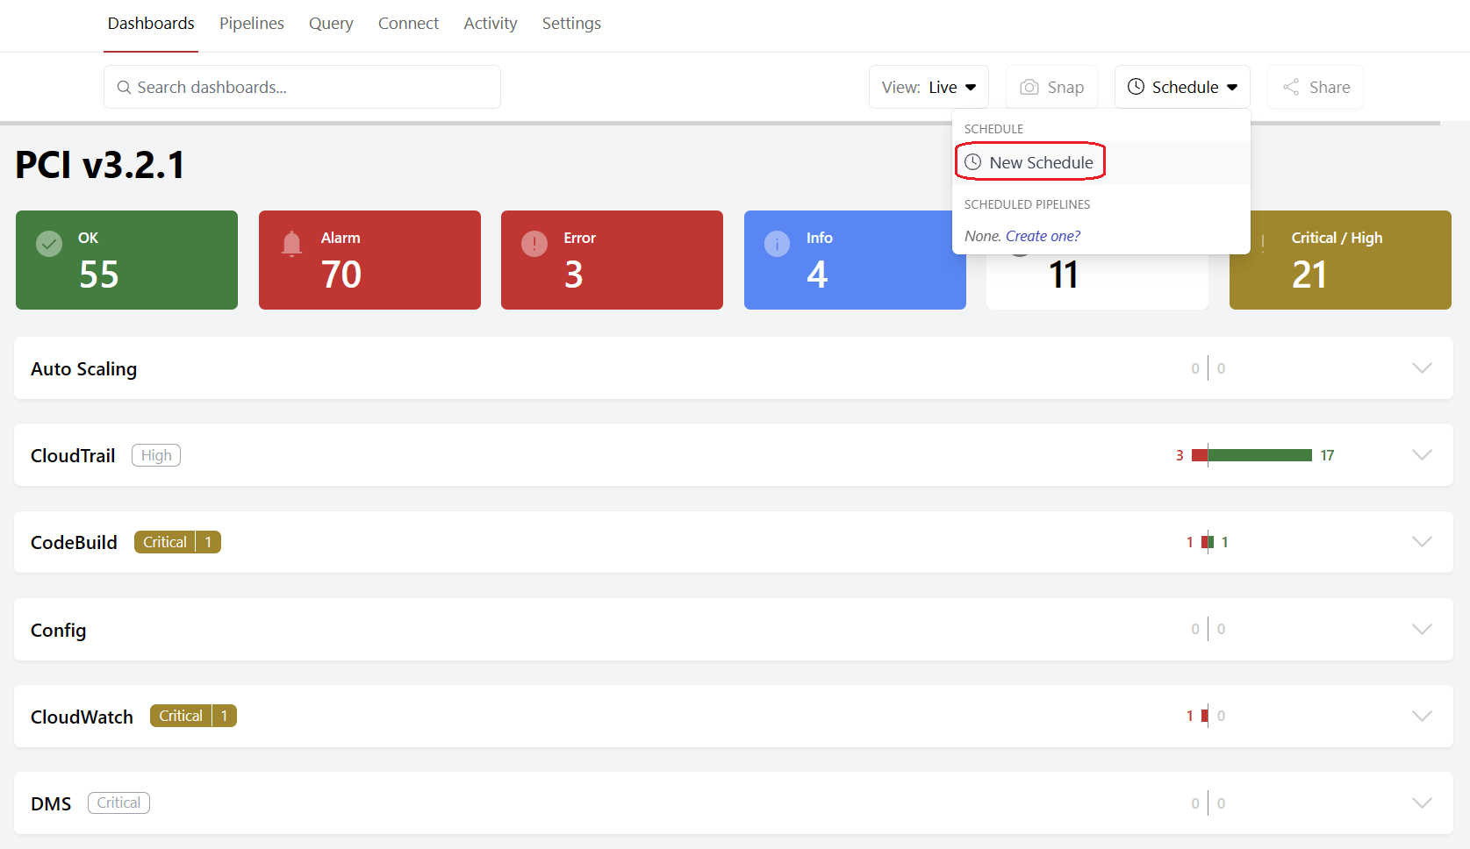Click the red-green status bar next to CodeBuild
This screenshot has height=849, width=1470.
click(1207, 541)
